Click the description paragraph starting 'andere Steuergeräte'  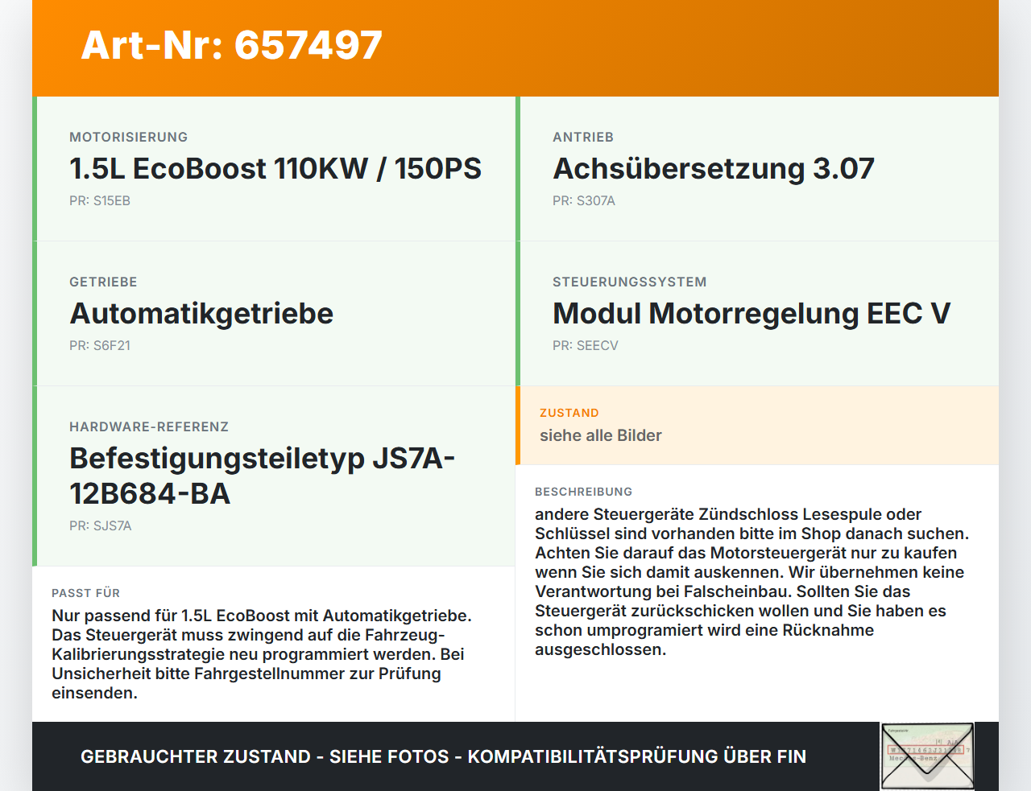(752, 582)
